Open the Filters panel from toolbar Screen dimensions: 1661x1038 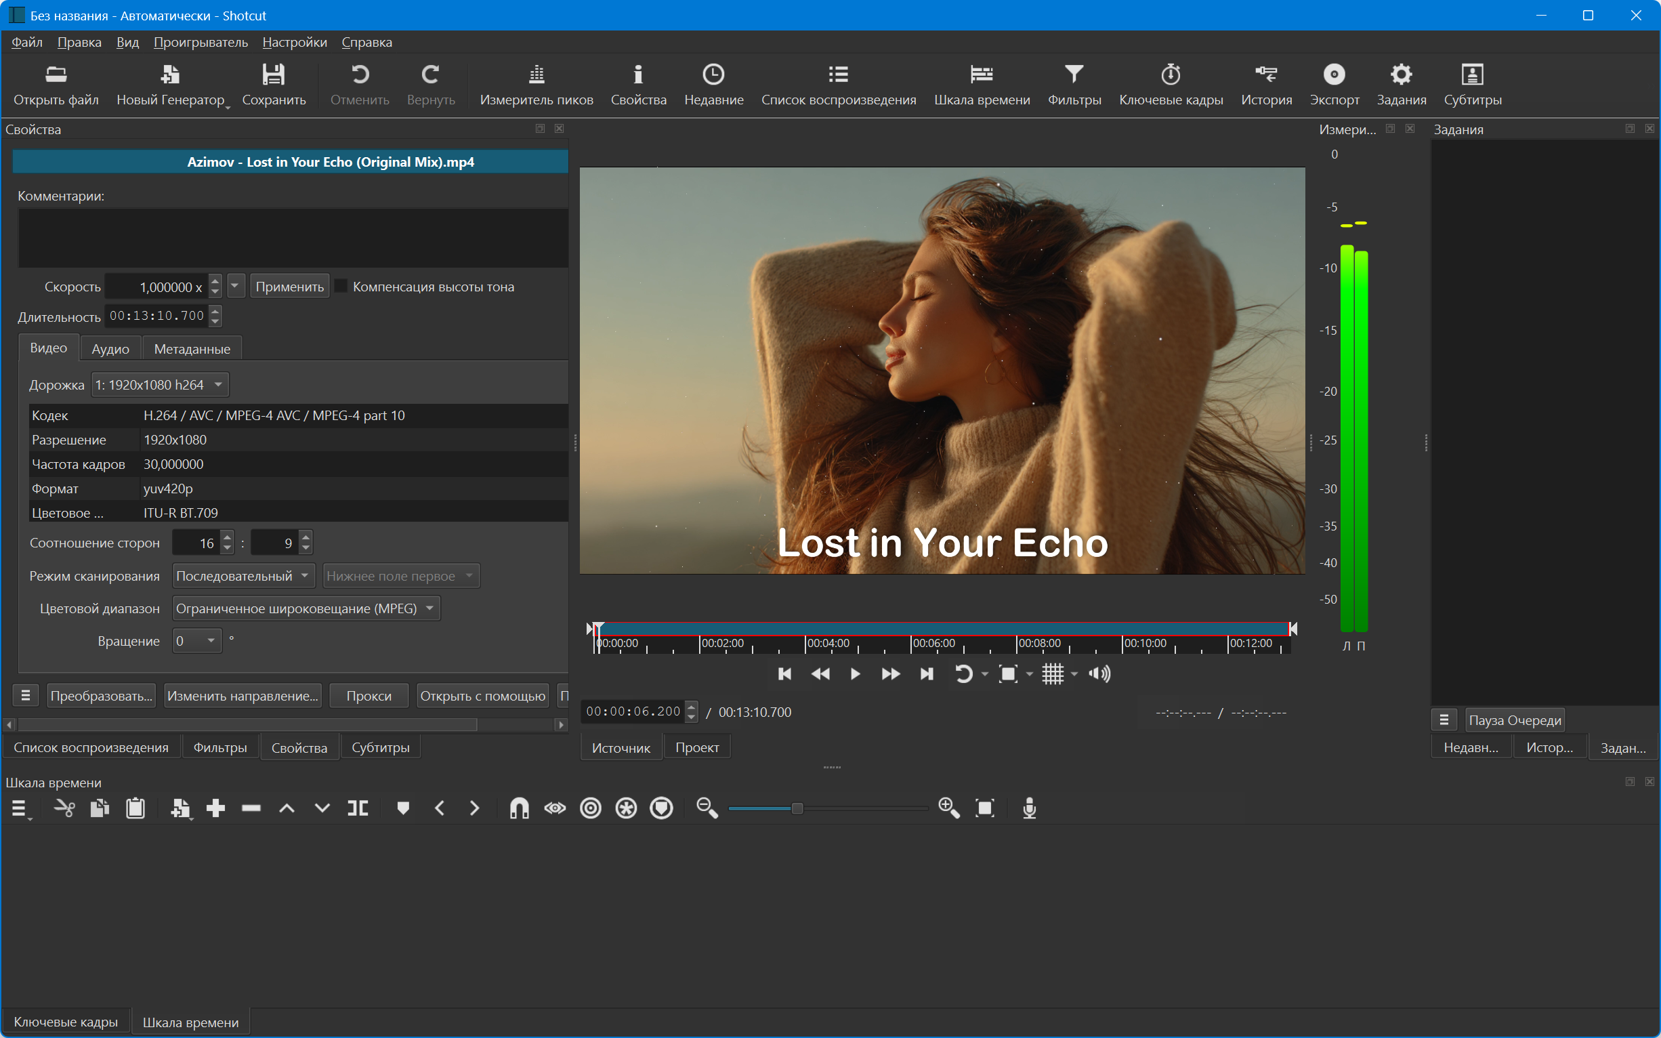pyautogui.click(x=1074, y=85)
